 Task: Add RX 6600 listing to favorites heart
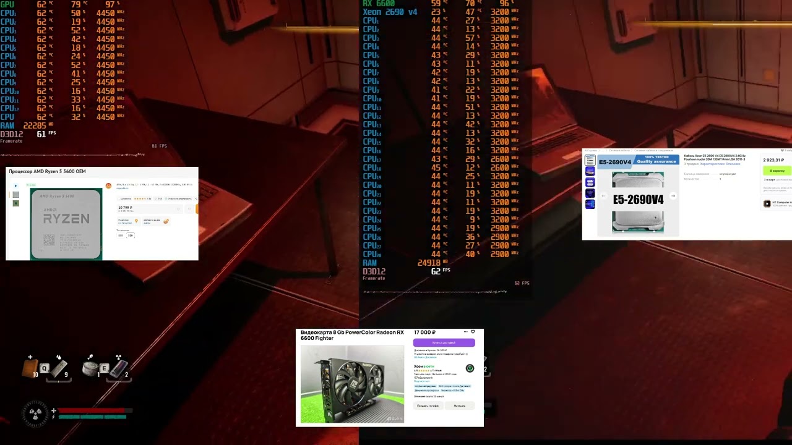click(473, 332)
